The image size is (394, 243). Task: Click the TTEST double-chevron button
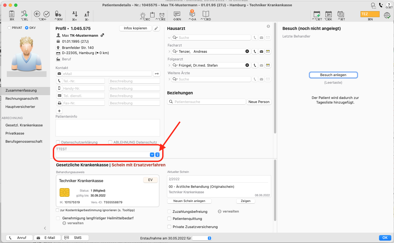[x=158, y=155]
